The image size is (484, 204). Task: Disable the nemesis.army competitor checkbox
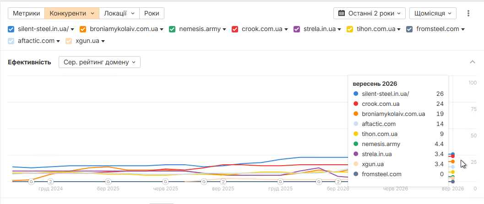[x=172, y=29]
